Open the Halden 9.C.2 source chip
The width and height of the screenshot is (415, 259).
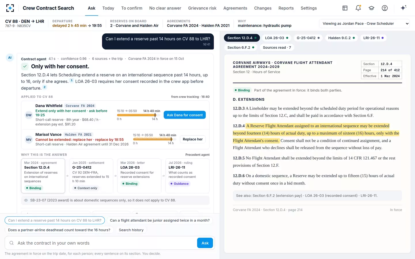[x=342, y=38]
